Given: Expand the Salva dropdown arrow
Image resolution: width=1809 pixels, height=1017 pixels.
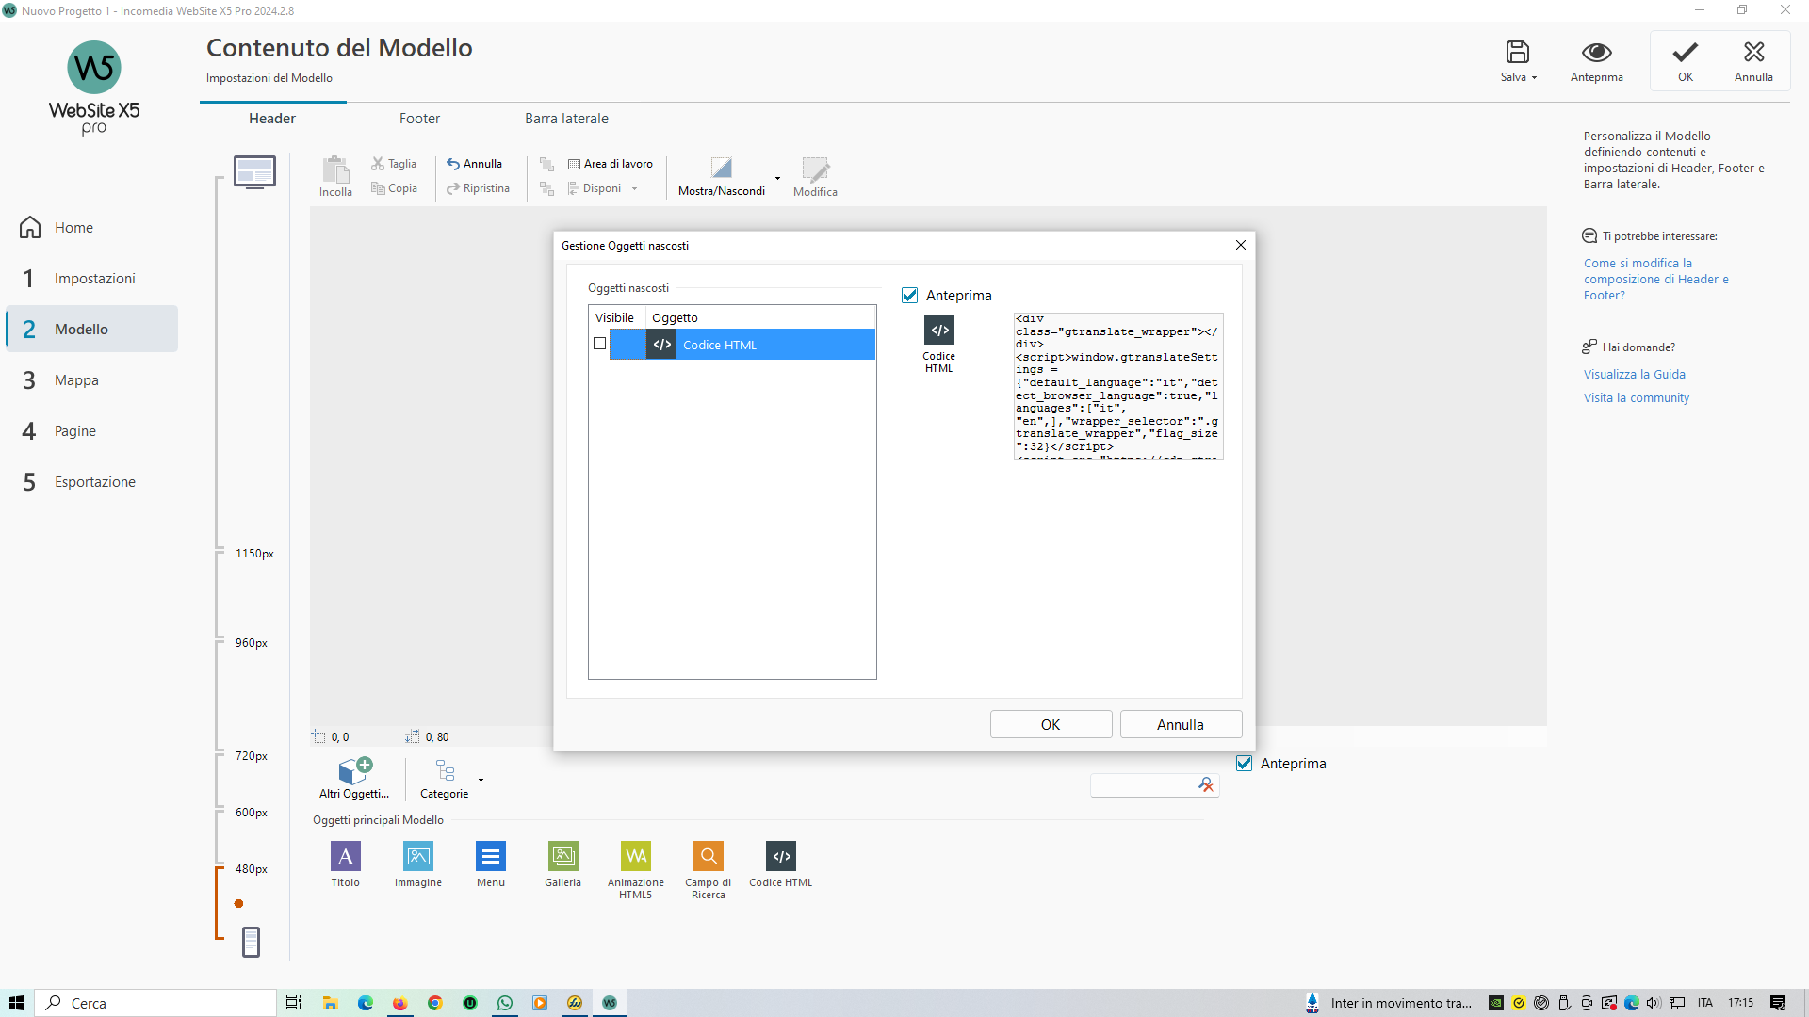Looking at the screenshot, I should pyautogui.click(x=1535, y=78).
